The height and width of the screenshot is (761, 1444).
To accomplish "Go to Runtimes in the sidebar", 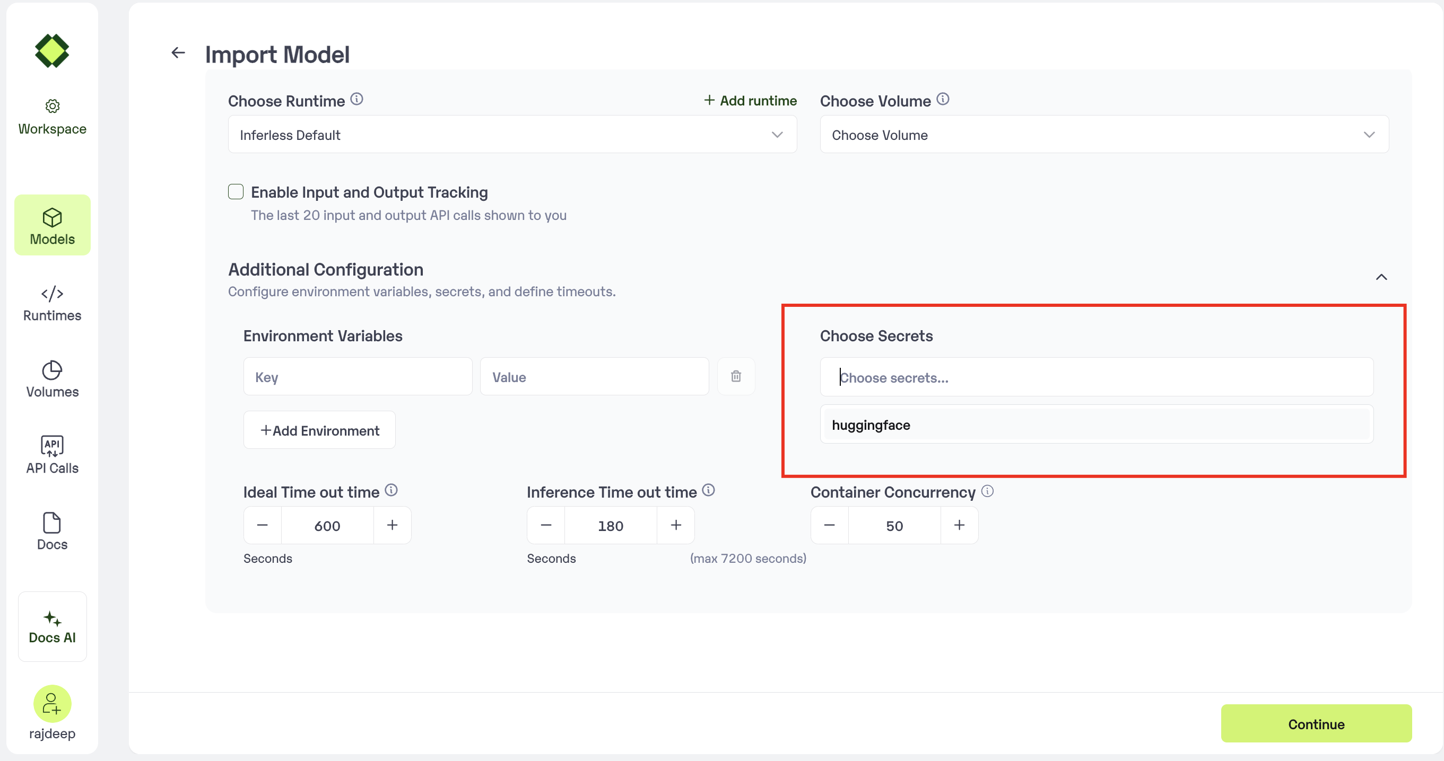I will (52, 304).
